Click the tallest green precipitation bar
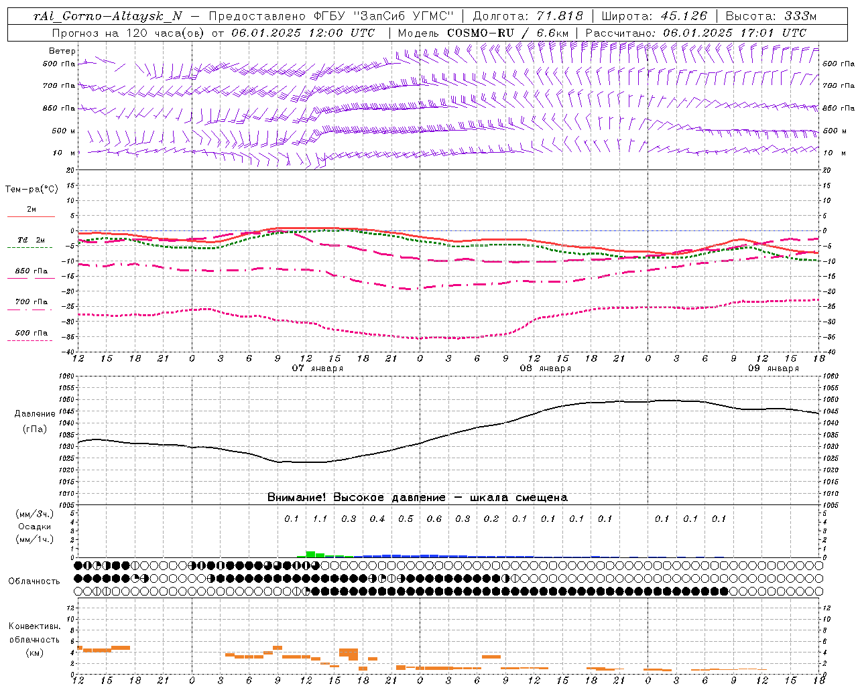Image resolution: width=858 pixels, height=686 pixels. 310,554
